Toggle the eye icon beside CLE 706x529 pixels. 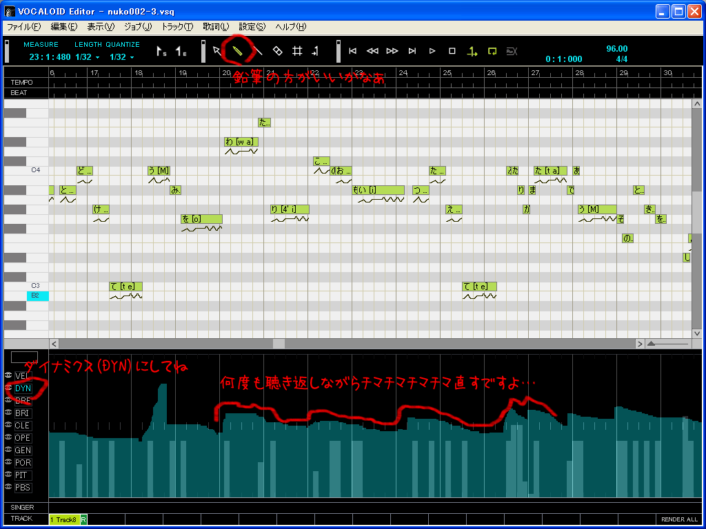[8, 425]
